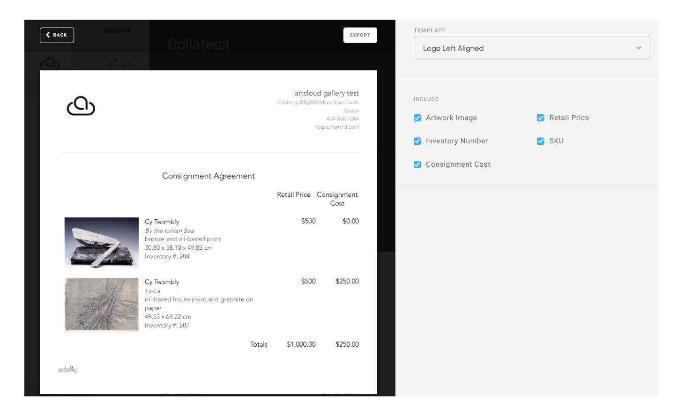Uncheck the Consignment Cost option
Viewport: 685px width, 417px height.
click(417, 164)
